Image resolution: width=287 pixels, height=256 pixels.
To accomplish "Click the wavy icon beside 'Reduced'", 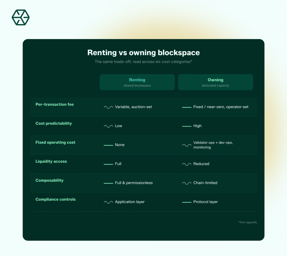I will [187, 164].
